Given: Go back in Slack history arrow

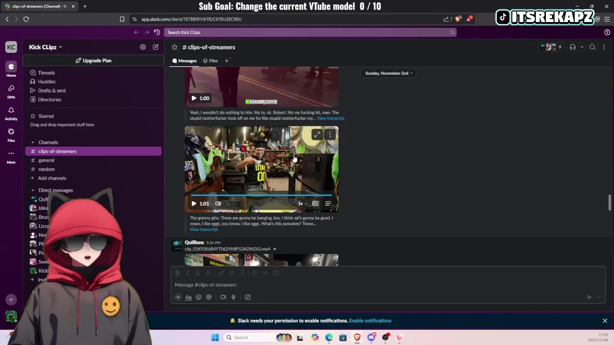Looking at the screenshot, I should [x=136, y=32].
